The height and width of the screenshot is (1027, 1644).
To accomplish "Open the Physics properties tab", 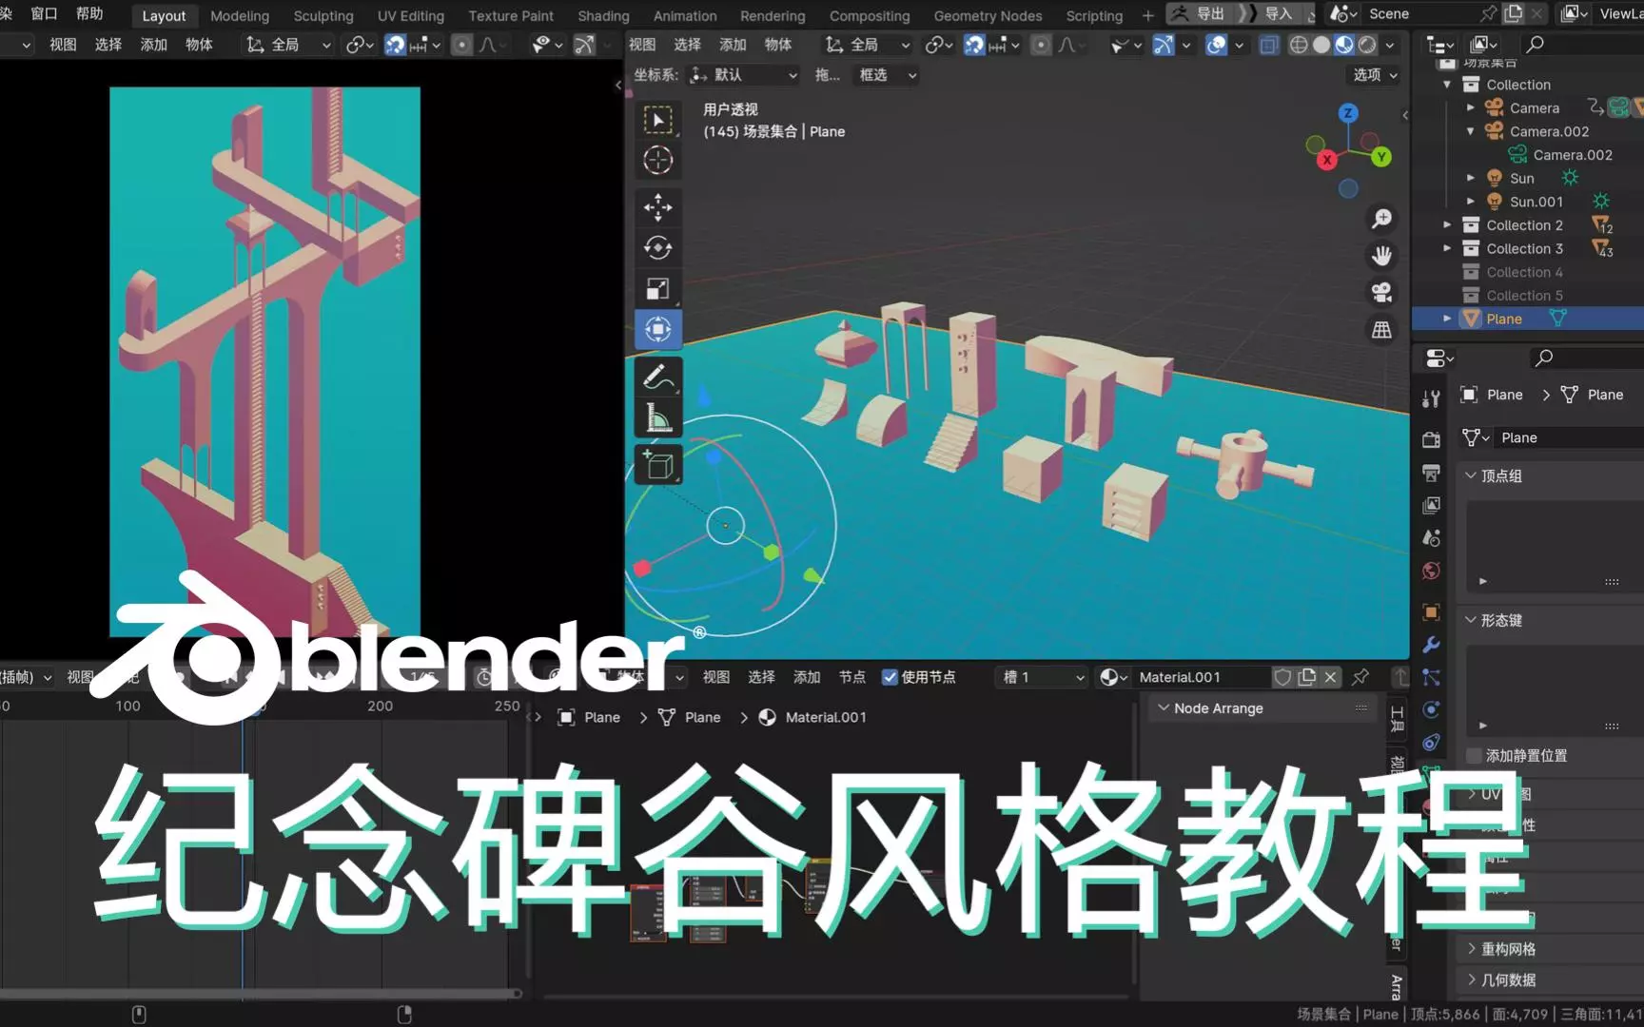I will point(1431,709).
